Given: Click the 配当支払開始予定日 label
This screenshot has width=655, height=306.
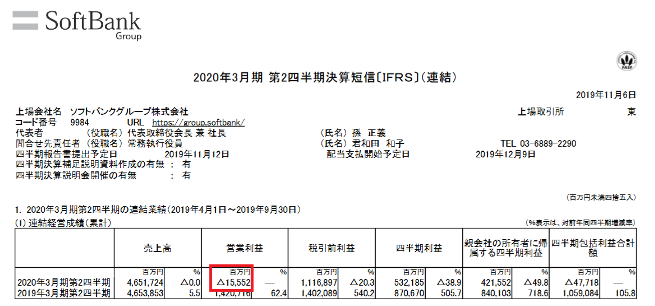Looking at the screenshot, I should pos(368,154).
